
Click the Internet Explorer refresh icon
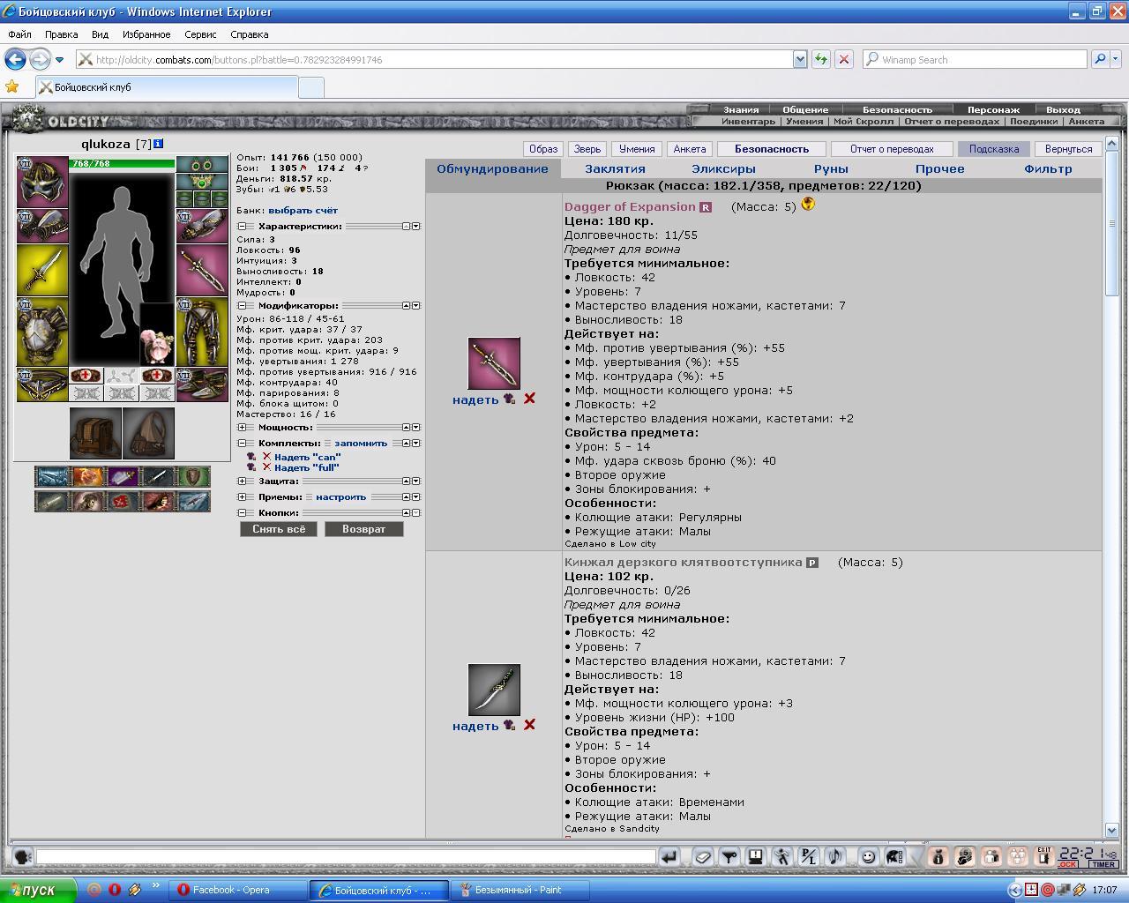coord(821,59)
